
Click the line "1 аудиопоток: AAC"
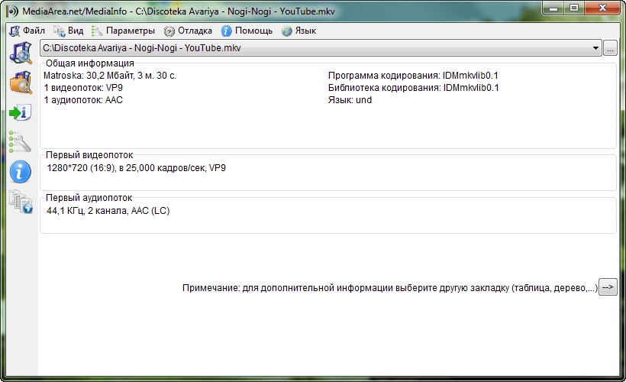pos(83,100)
